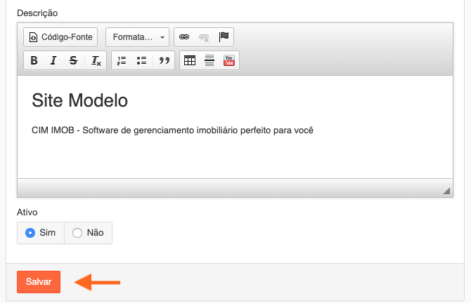
Task: Insert a horizontal line
Action: tap(209, 61)
